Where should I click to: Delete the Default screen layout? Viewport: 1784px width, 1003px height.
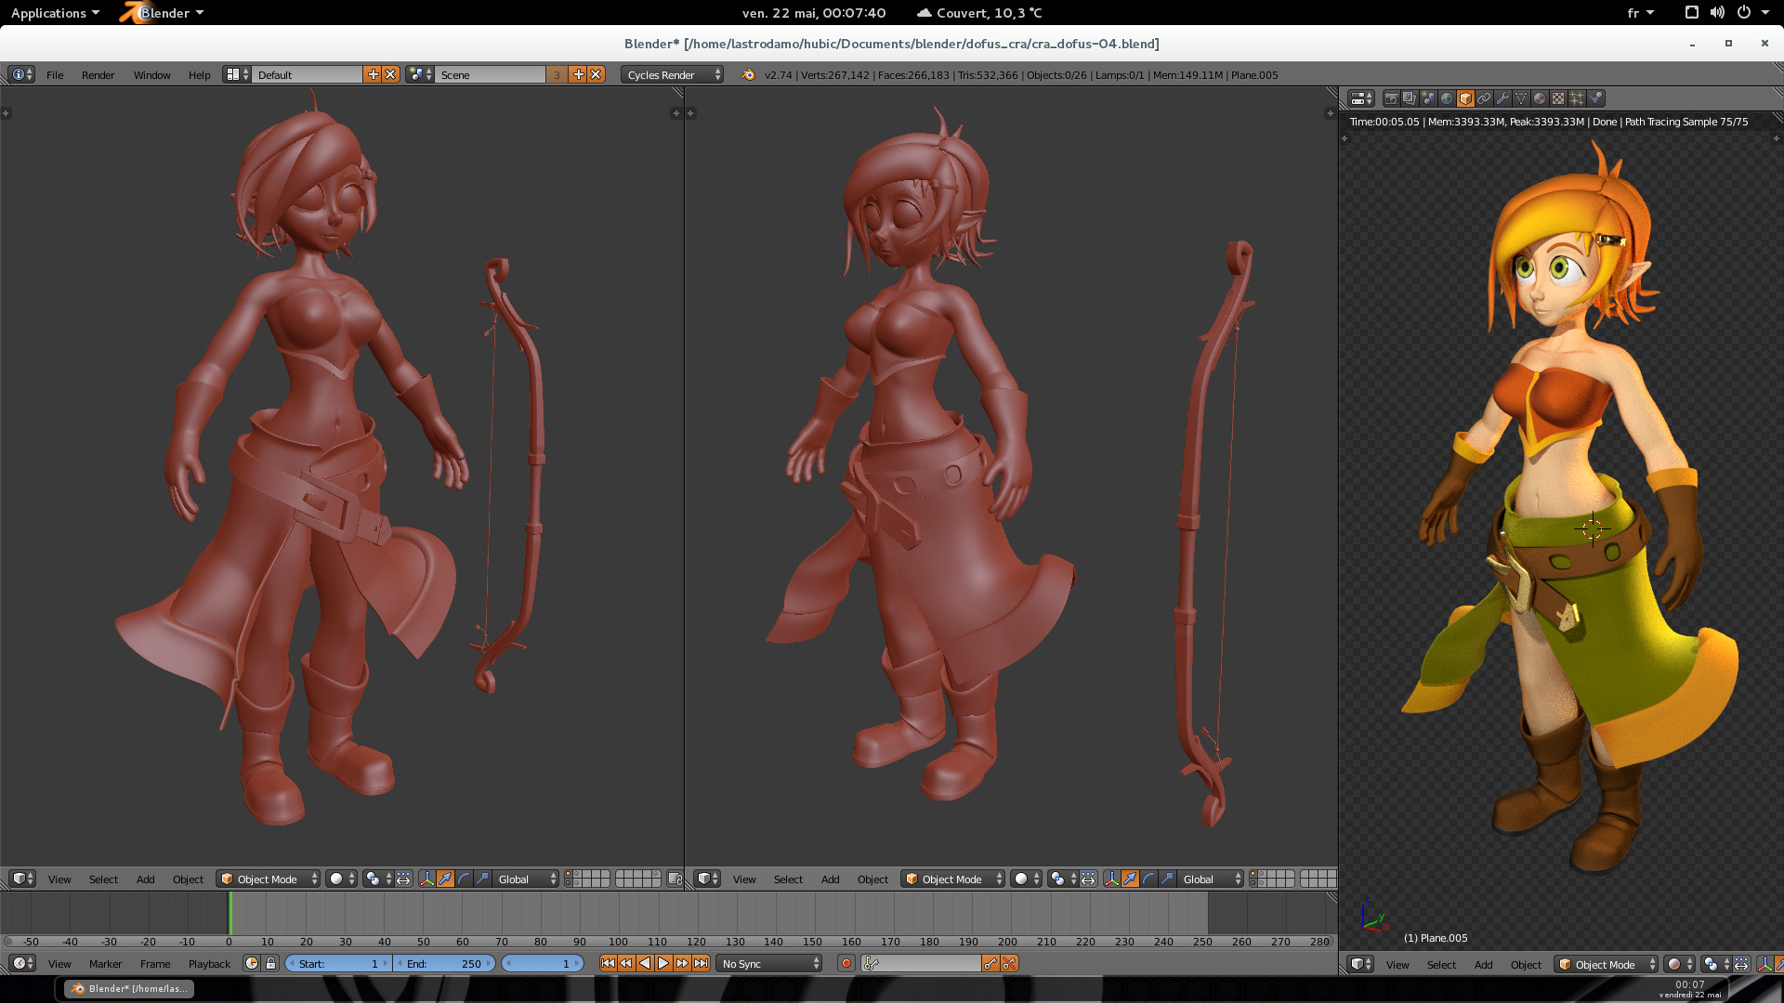click(x=390, y=74)
